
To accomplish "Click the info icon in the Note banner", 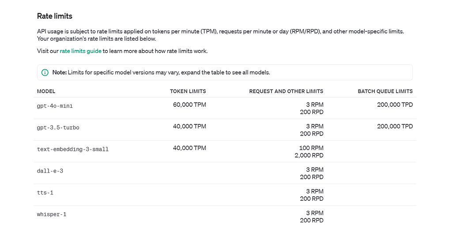I will coord(45,72).
